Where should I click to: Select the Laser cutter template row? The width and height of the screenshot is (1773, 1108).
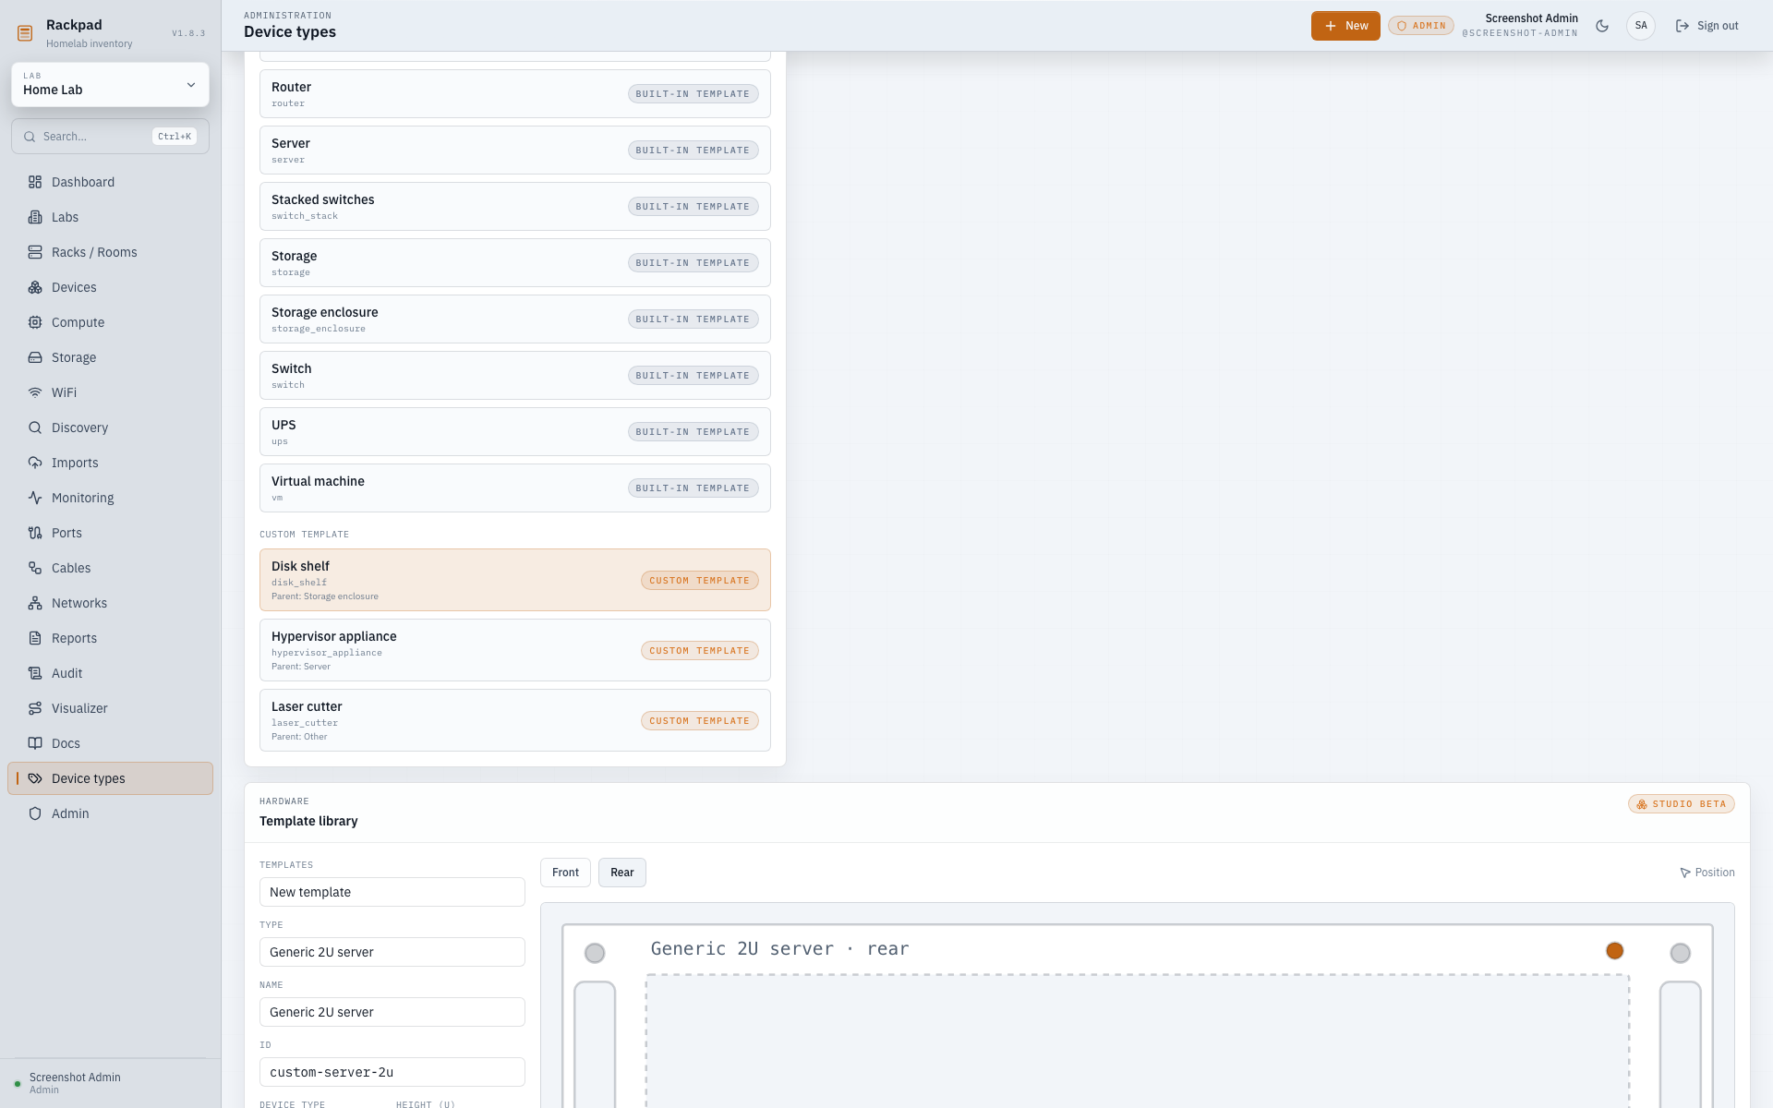[515, 720]
